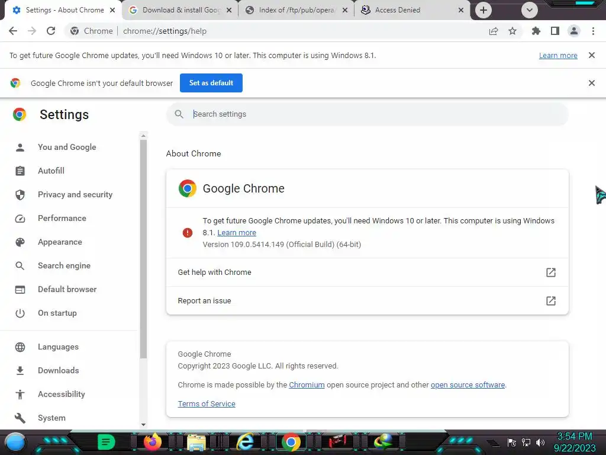The height and width of the screenshot is (455, 606).
Task: Dismiss the default browser infobar
Action: [x=592, y=83]
